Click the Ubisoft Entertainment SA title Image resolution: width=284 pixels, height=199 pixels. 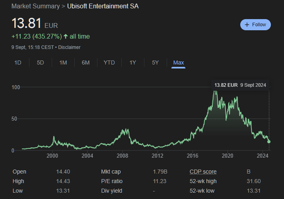click(x=103, y=6)
